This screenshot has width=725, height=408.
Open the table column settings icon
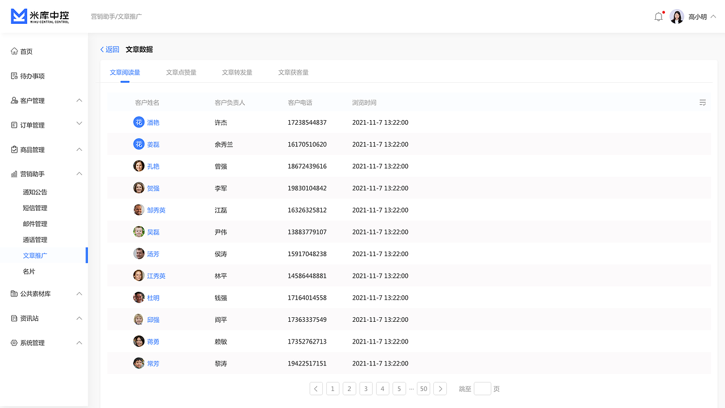click(702, 103)
